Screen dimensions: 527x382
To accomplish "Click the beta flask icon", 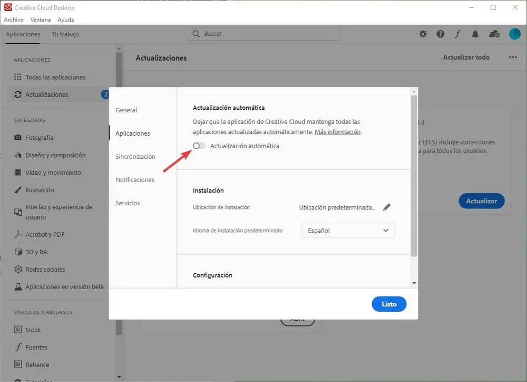I will 18,286.
